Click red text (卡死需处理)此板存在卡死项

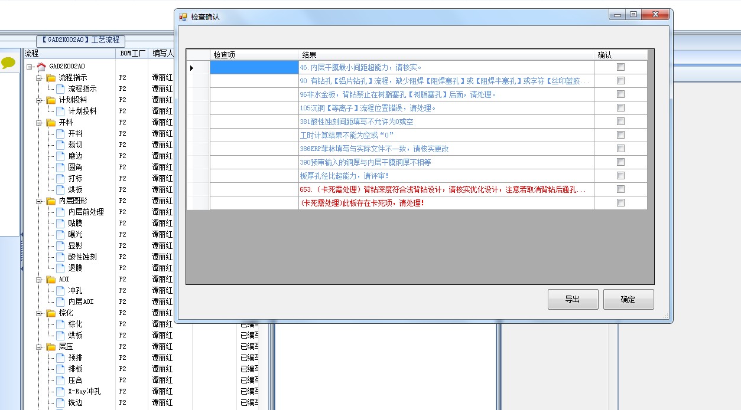[x=362, y=203]
